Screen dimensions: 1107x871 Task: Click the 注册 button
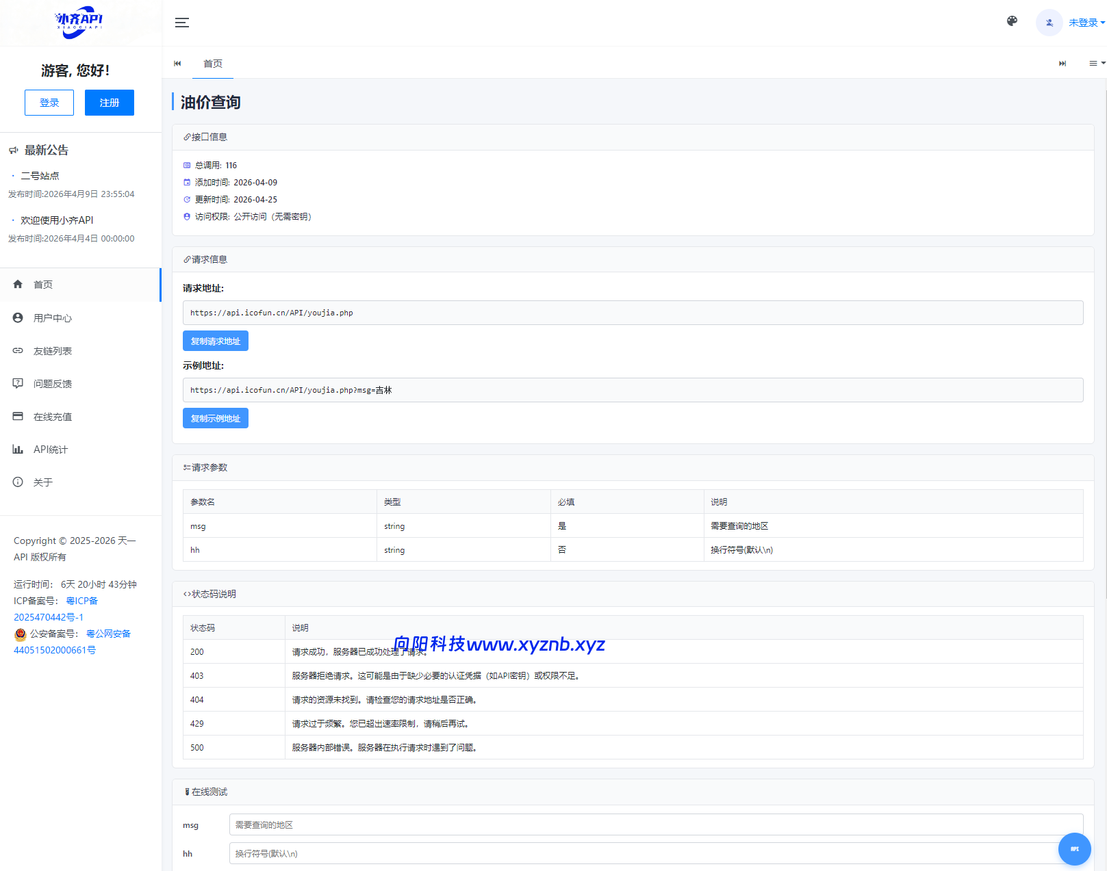pyautogui.click(x=110, y=103)
